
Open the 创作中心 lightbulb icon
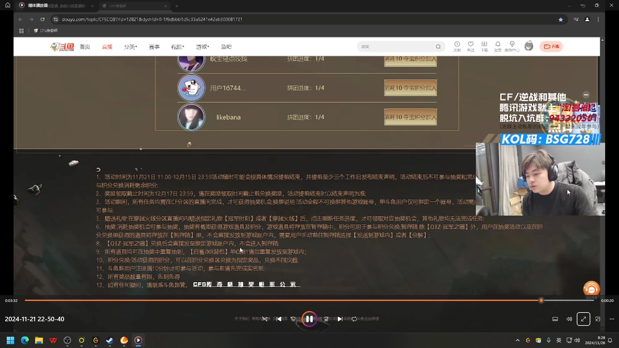tap(512, 46)
